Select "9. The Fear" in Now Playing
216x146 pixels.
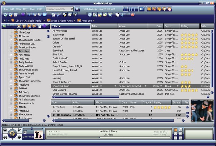pos(58,107)
